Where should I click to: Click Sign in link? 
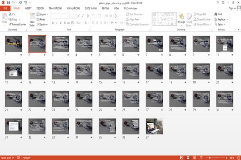click(232, 8)
